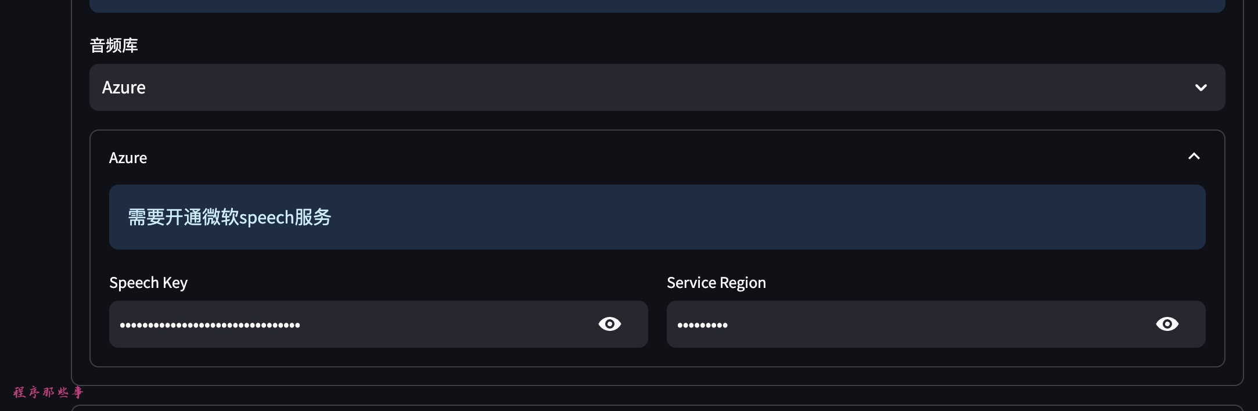Click the masked dots in Speech Key

[210, 325]
